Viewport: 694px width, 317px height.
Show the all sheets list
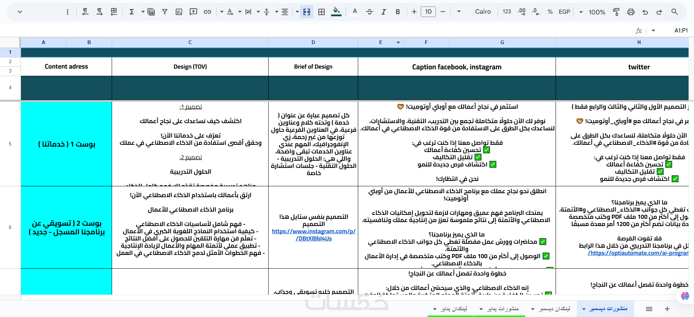pyautogui.click(x=649, y=309)
